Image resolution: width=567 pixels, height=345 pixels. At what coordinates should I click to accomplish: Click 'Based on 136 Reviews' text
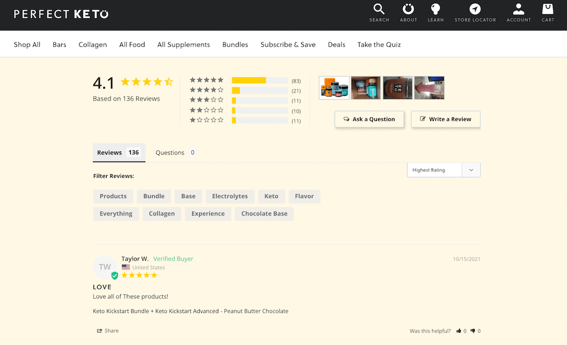point(126,99)
